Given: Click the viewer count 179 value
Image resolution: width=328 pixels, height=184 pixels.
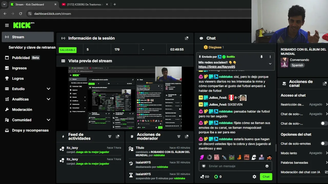Looking at the screenshot, I should point(117,49).
